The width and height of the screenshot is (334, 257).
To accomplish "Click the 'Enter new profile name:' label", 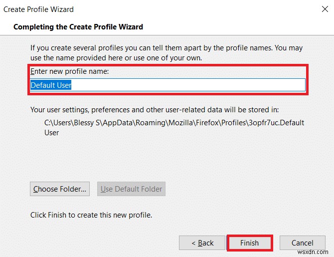I will click(x=69, y=71).
